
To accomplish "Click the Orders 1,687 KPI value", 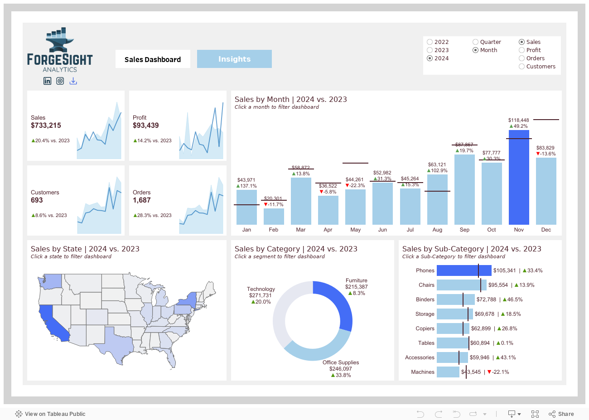I will 142,200.
